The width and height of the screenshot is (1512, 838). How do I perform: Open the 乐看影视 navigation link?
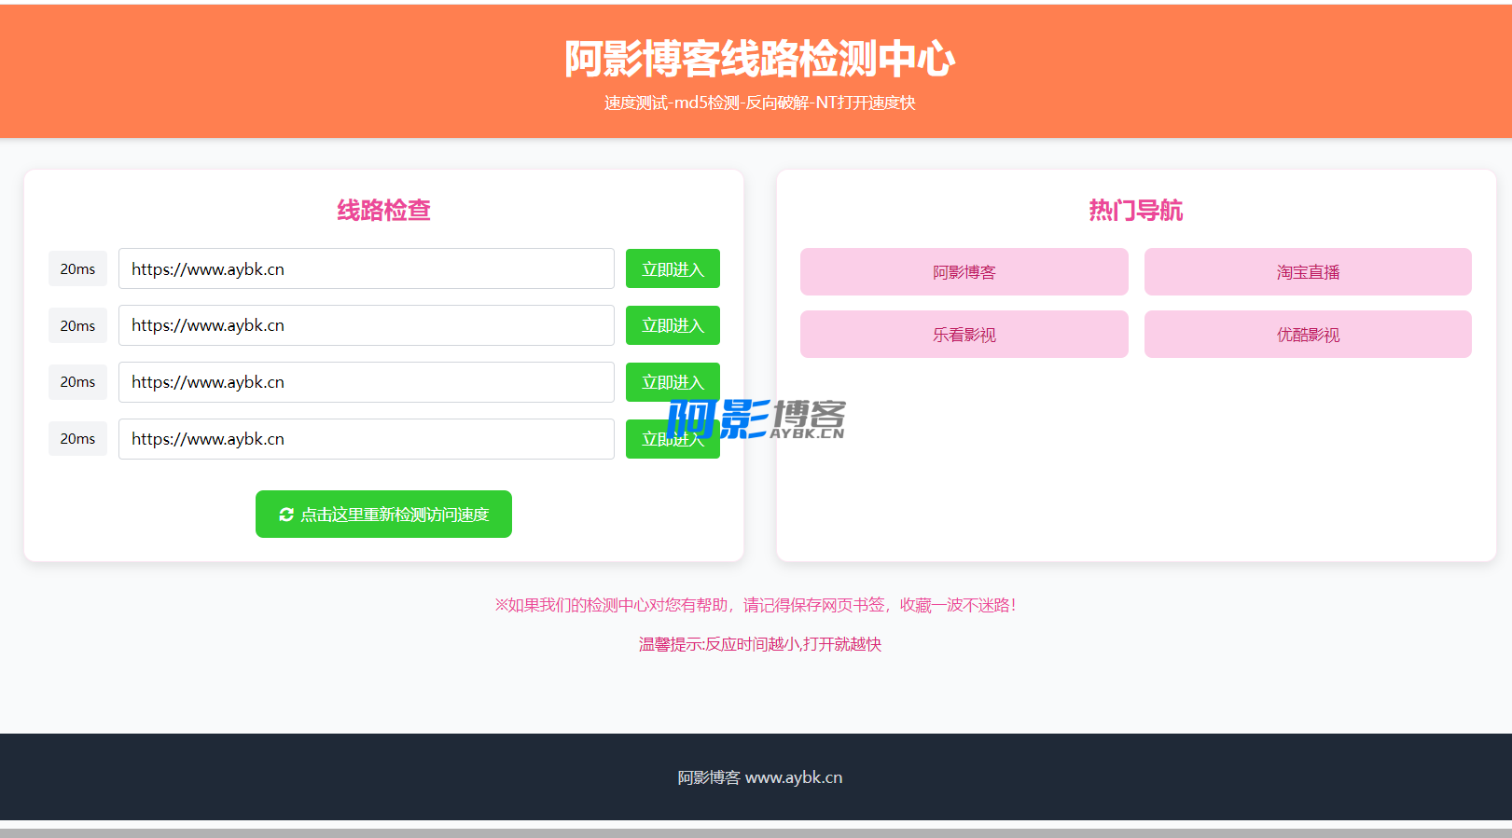tap(964, 335)
